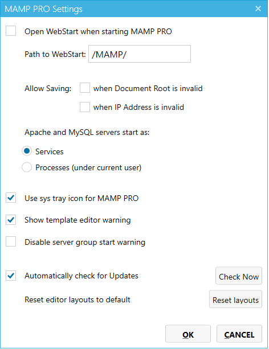This screenshot has height=349, width=269.
Task: Tick the 'when IP Address is invalid' checkbox
Action: [x=85, y=107]
